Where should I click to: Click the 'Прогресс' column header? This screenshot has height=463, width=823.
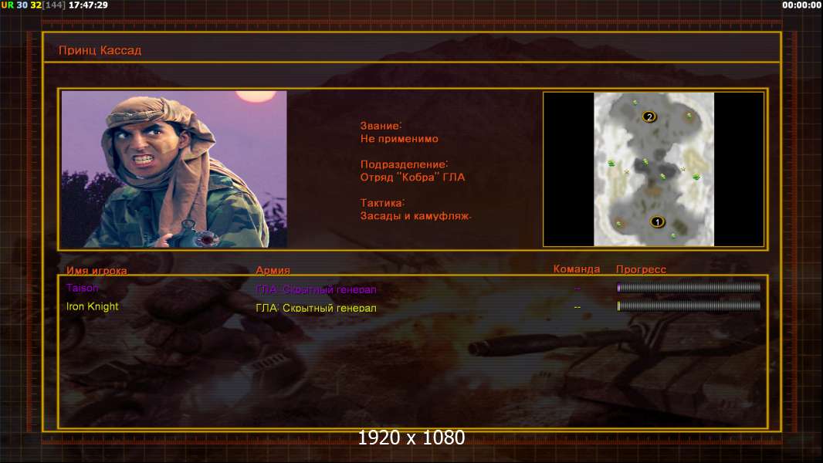641,269
